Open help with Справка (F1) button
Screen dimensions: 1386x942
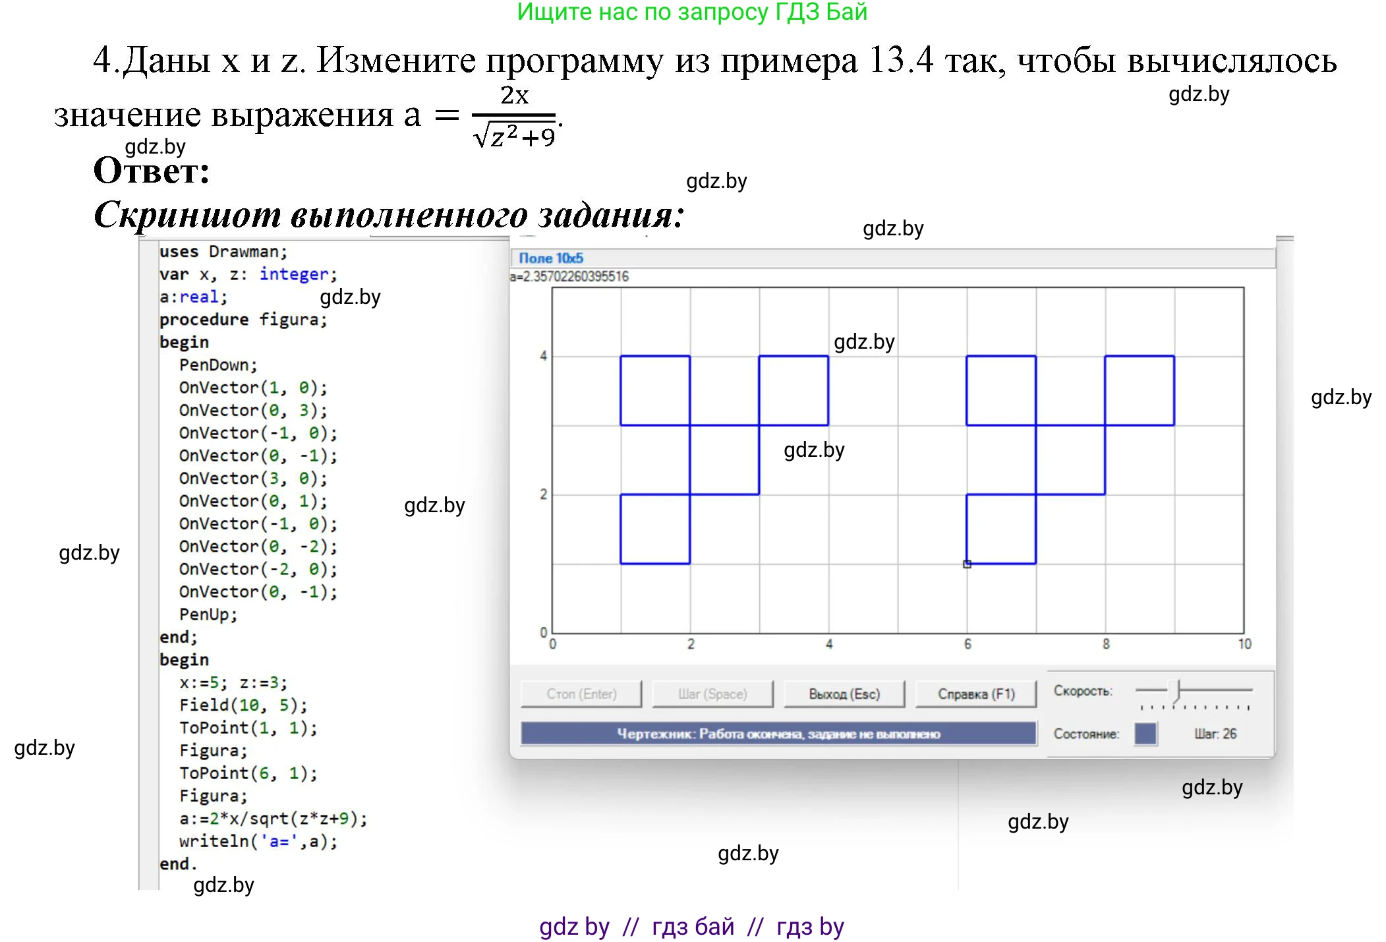tap(975, 694)
